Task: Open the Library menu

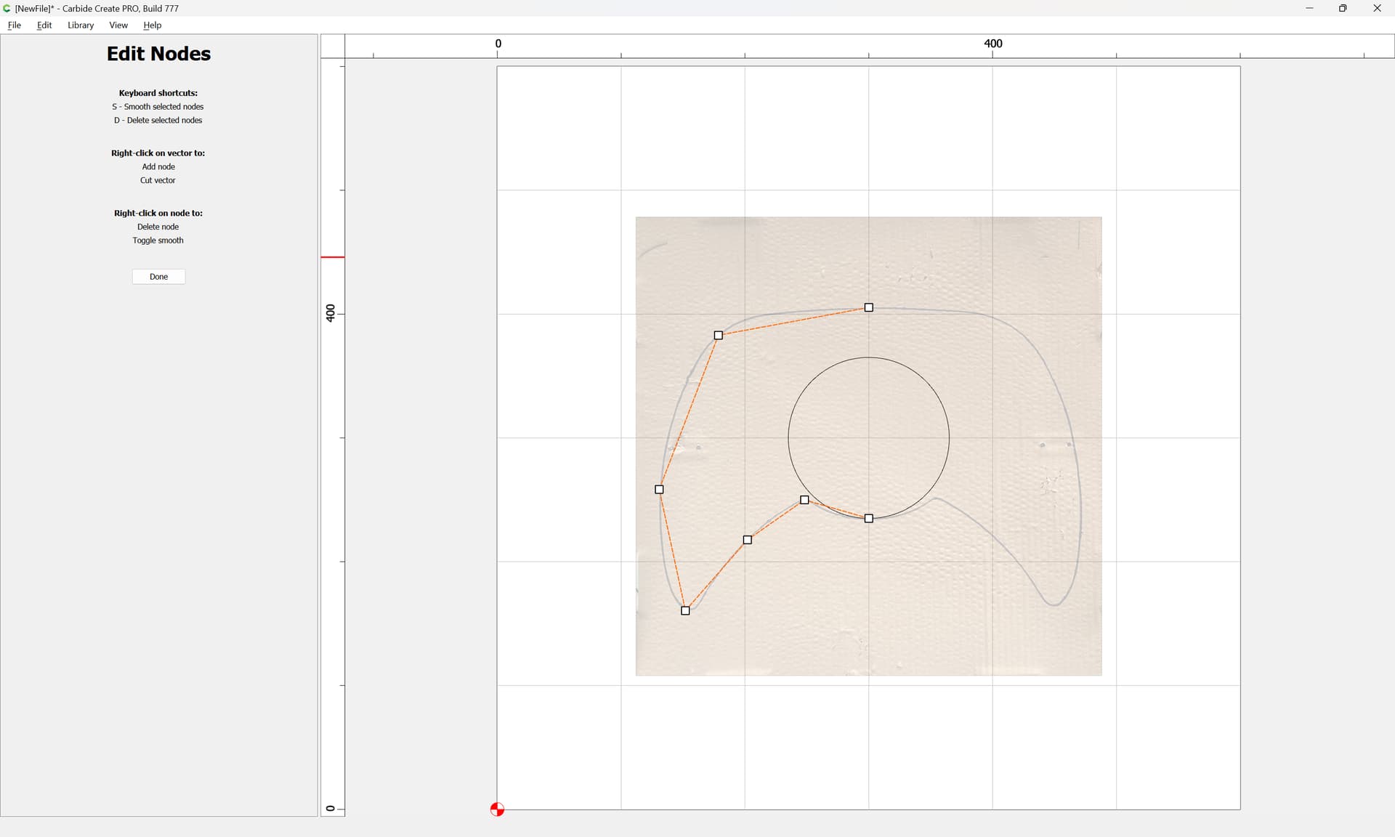Action: point(81,25)
